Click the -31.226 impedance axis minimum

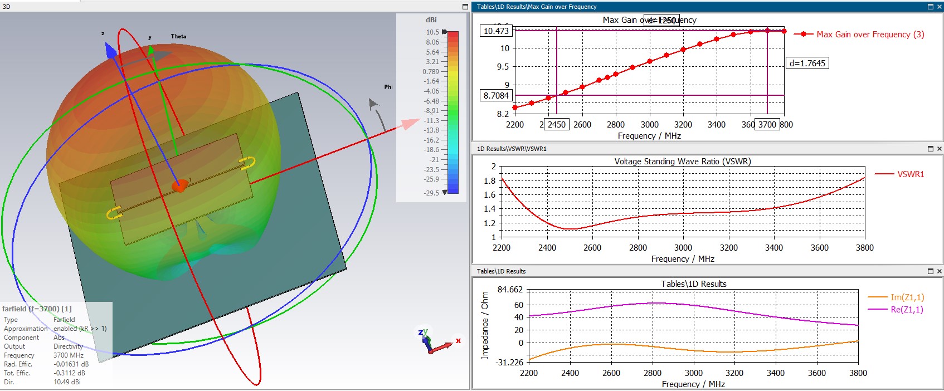click(510, 362)
